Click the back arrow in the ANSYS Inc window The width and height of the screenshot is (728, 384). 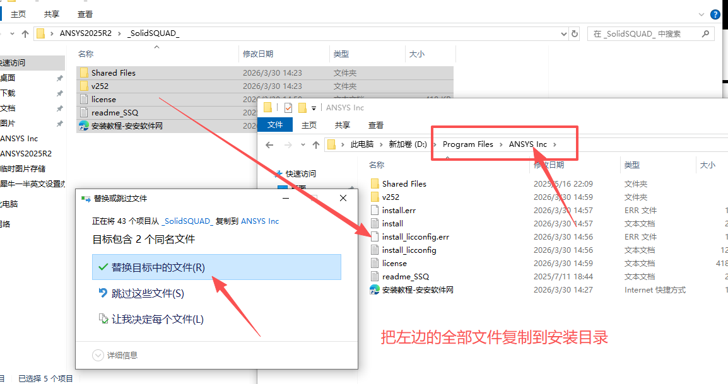[x=269, y=144]
